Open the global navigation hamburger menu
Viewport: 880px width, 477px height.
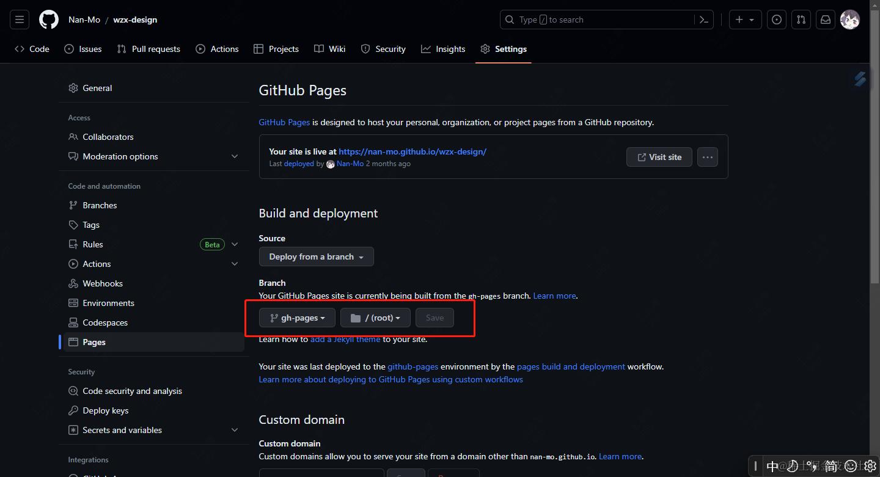coord(20,20)
